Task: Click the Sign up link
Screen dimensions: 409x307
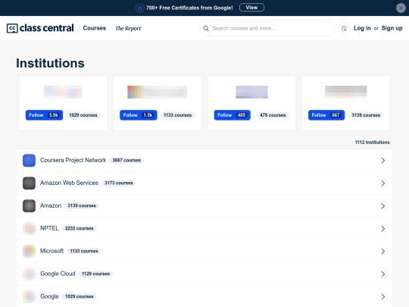Action: (392, 28)
